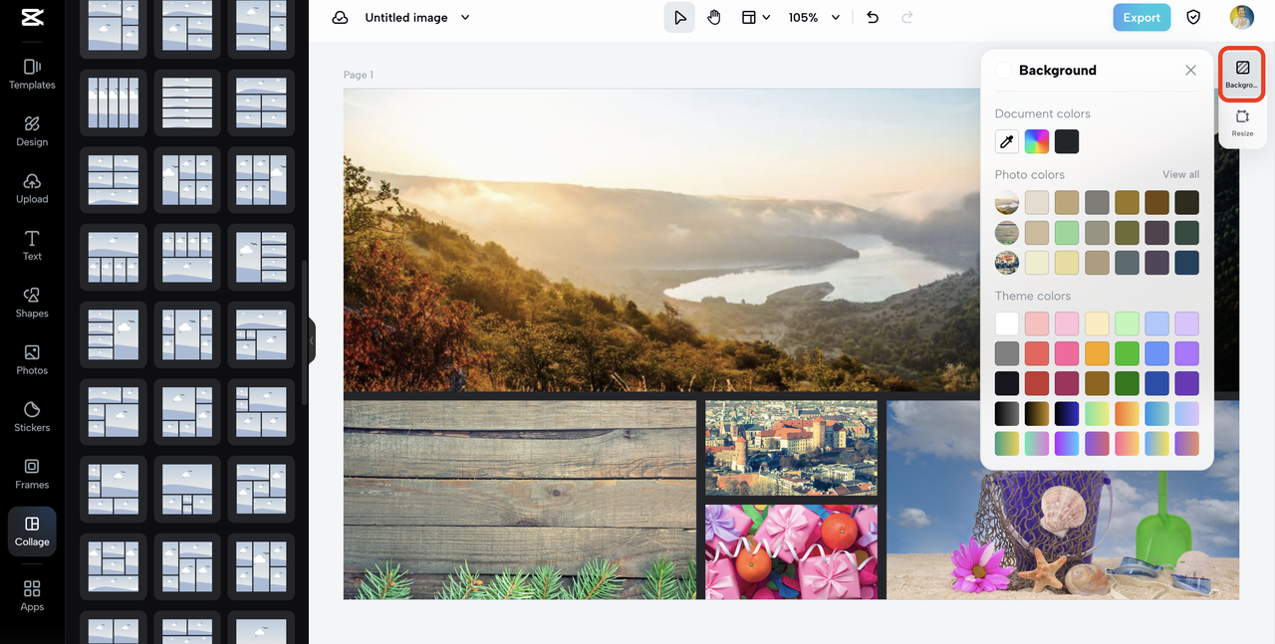Screen dimensions: 1275x644
Task: Click the redo arrow
Action: [907, 17]
